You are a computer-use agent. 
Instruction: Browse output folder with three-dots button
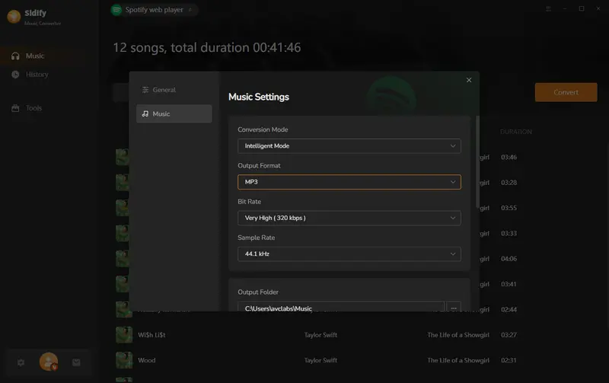point(454,308)
